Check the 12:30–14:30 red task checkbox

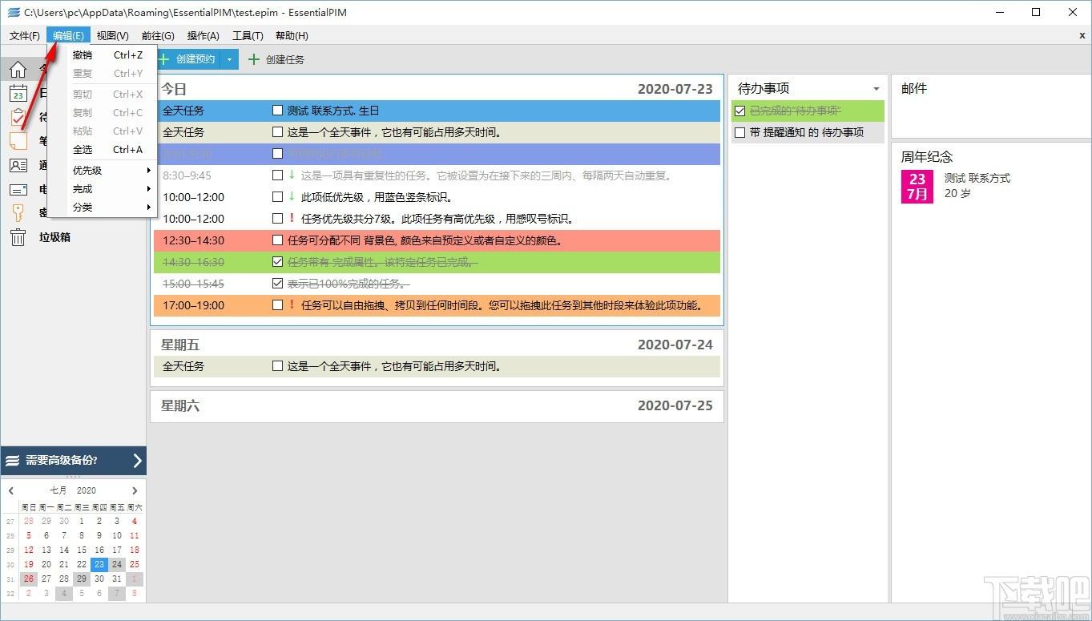click(x=277, y=240)
